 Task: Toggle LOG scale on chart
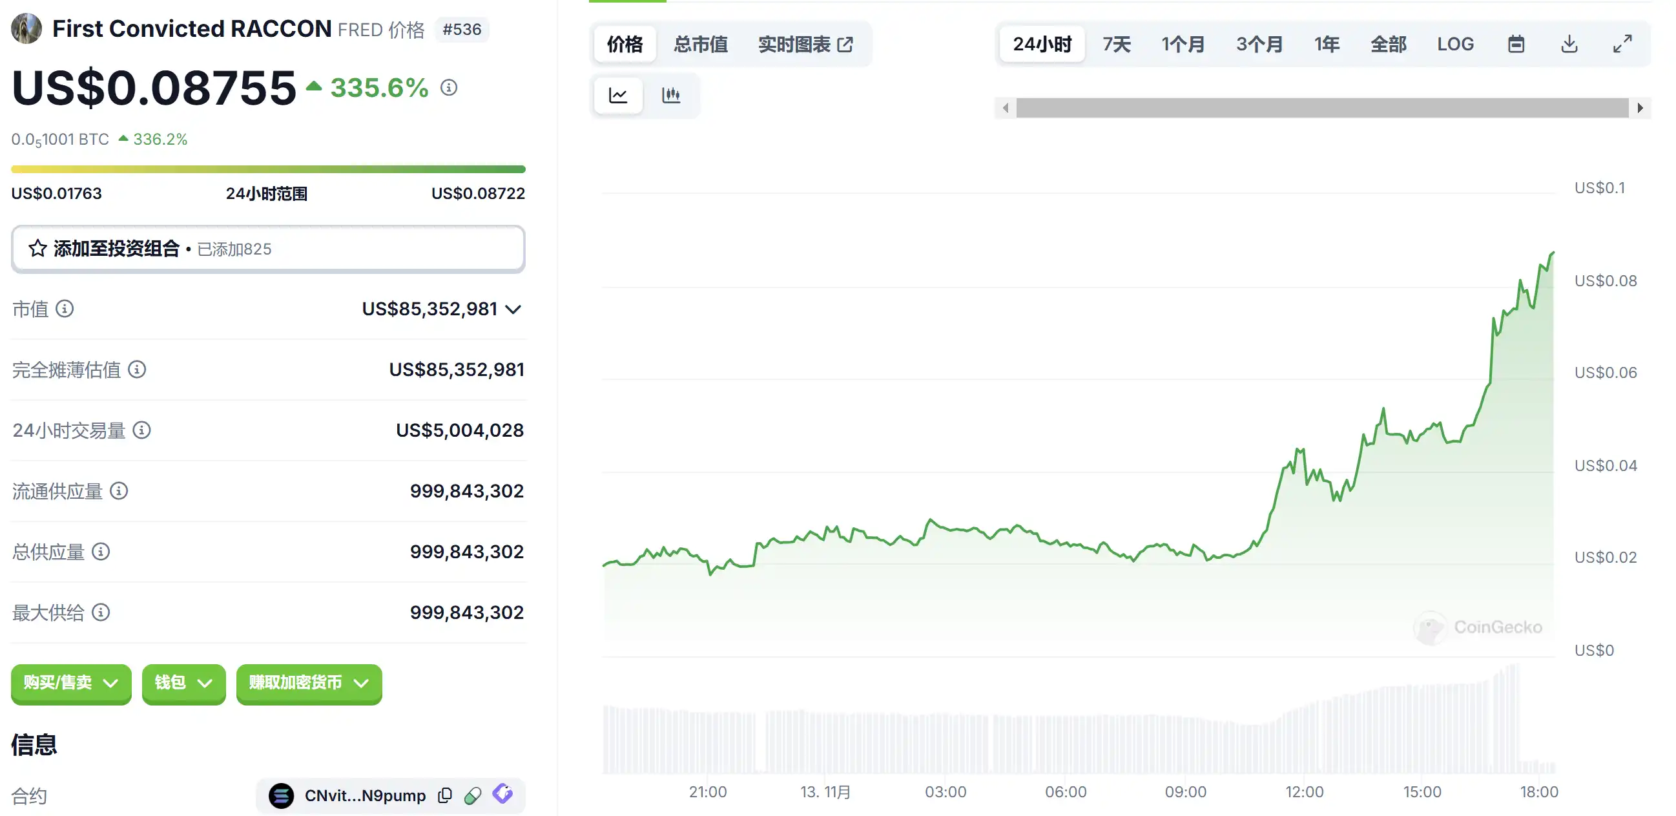pos(1454,44)
